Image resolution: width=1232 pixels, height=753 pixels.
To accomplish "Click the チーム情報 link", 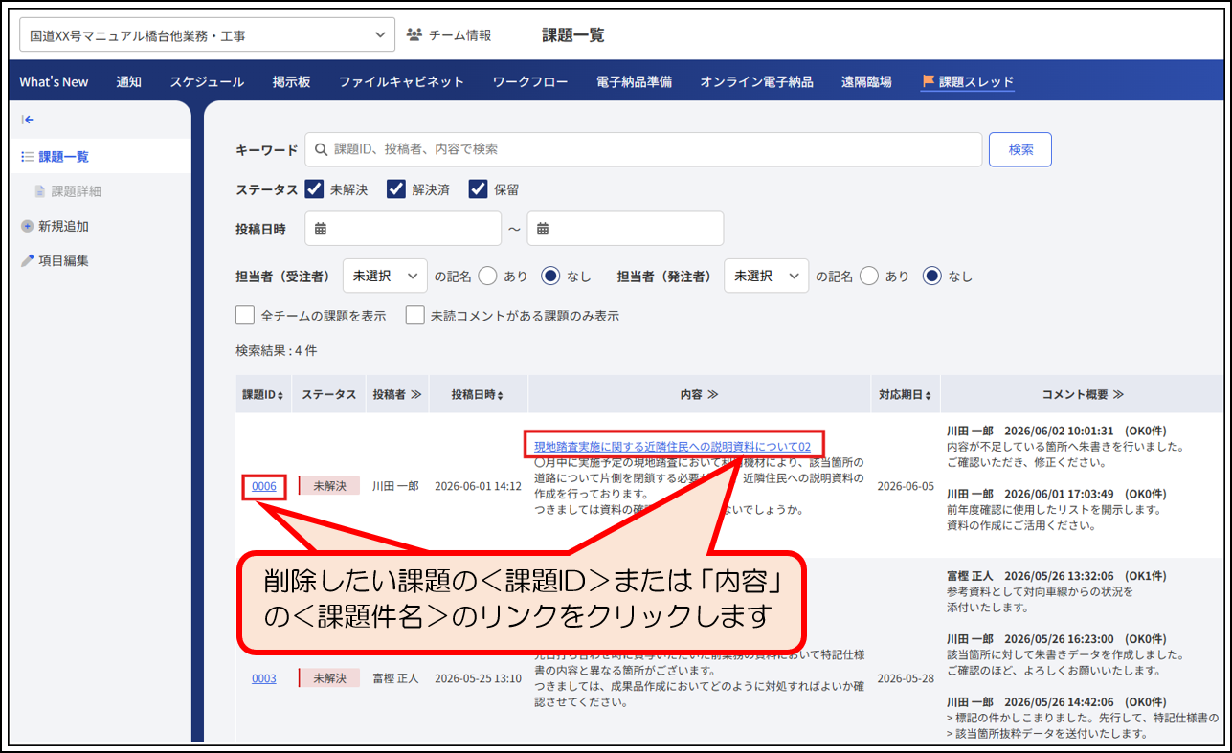I will click(x=459, y=35).
